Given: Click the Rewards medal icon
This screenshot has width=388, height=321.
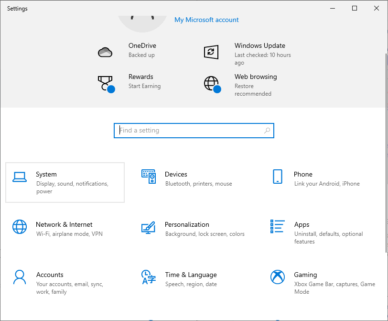Looking at the screenshot, I should 105,83.
